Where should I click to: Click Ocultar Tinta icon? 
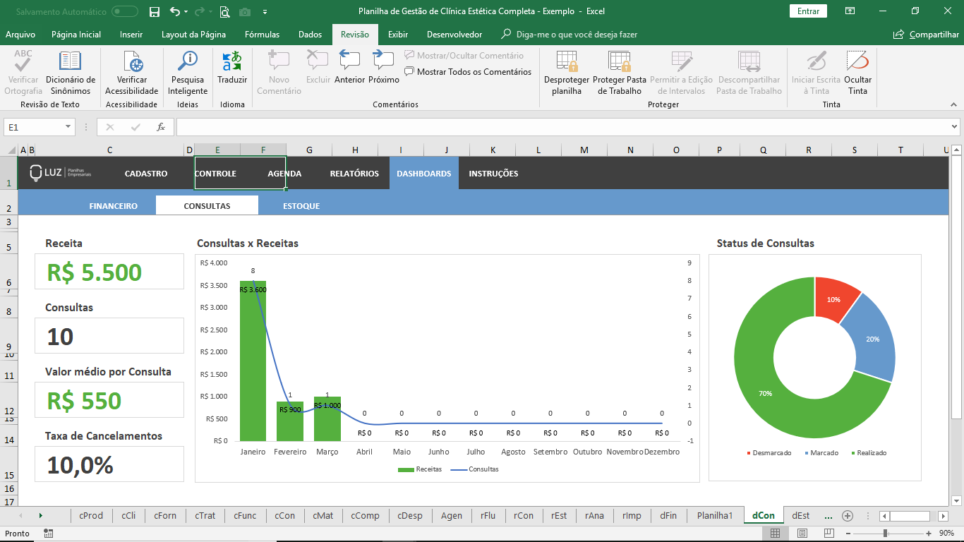click(857, 73)
